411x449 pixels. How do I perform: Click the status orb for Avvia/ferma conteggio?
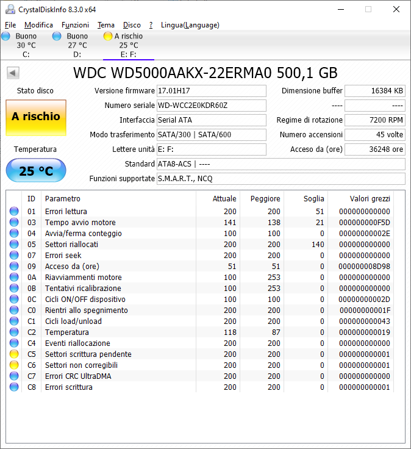tap(14, 233)
